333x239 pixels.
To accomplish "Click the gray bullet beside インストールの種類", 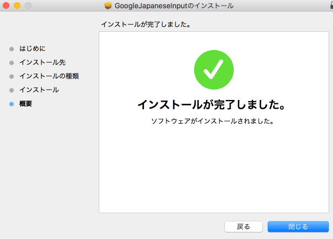I will pos(12,76).
